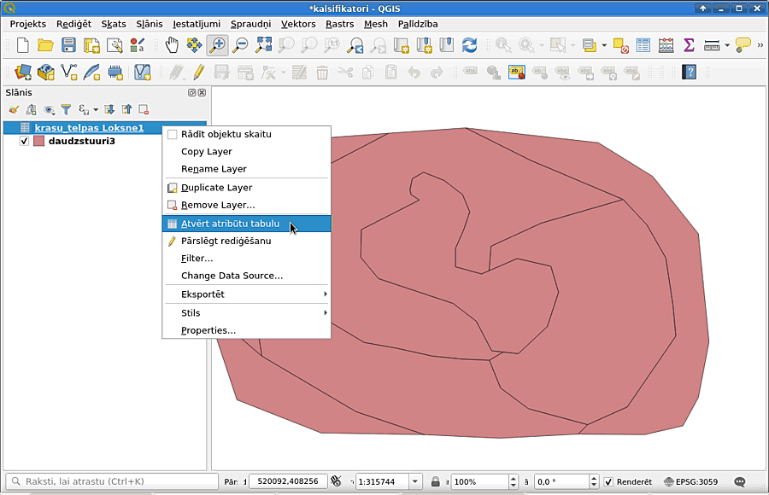Open the measure tool dropdown arrow
Screen dimensions: 769x495
click(727, 45)
